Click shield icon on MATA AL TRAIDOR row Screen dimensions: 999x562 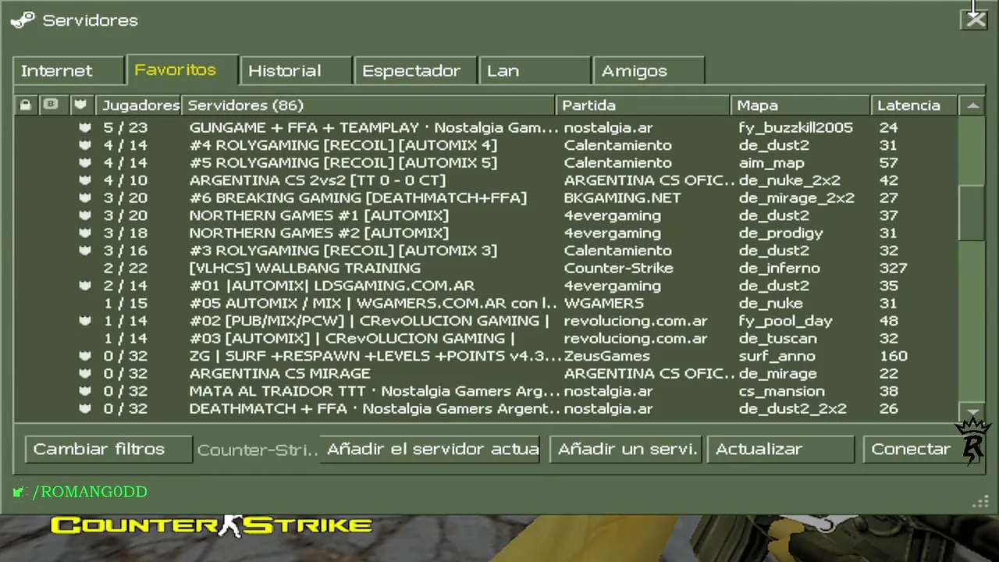84,391
